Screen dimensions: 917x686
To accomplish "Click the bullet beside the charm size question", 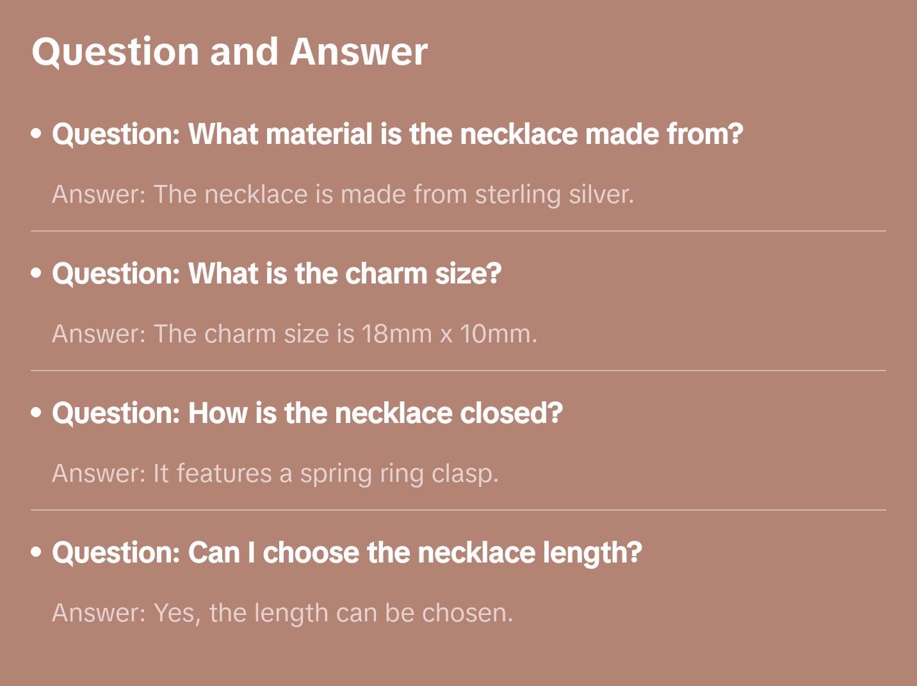I will [x=37, y=273].
